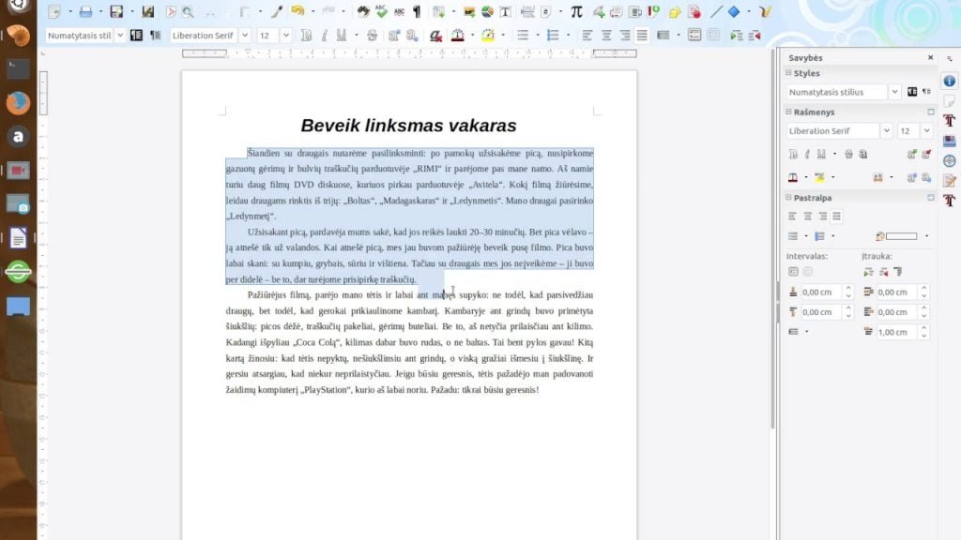Viewport: 961px width, 540px height.
Task: Click the toolbar font name field Liberation Serif
Action: [x=204, y=36]
